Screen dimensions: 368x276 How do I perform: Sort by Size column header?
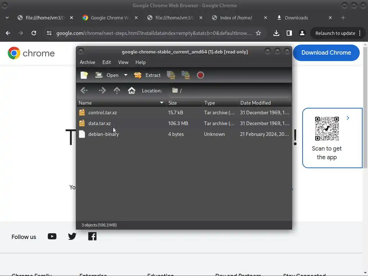coord(184,103)
